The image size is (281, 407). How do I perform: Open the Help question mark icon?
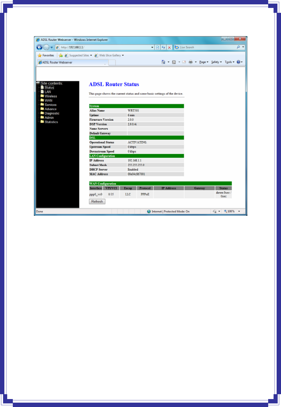[238, 62]
